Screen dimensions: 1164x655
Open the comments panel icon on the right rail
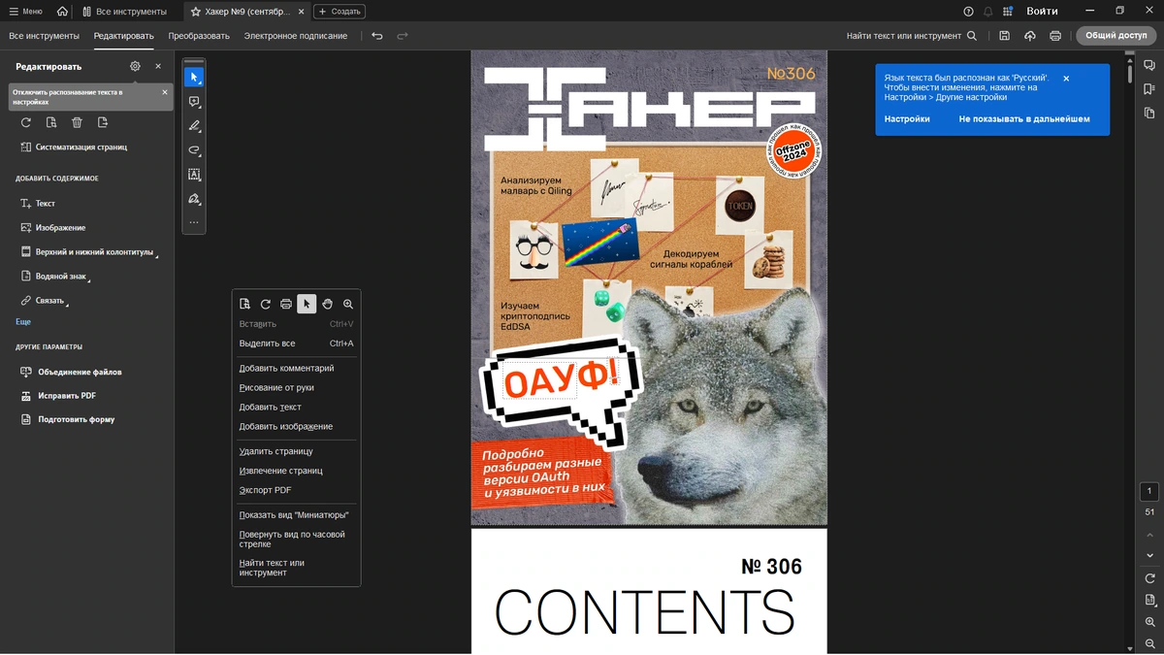(x=1149, y=66)
